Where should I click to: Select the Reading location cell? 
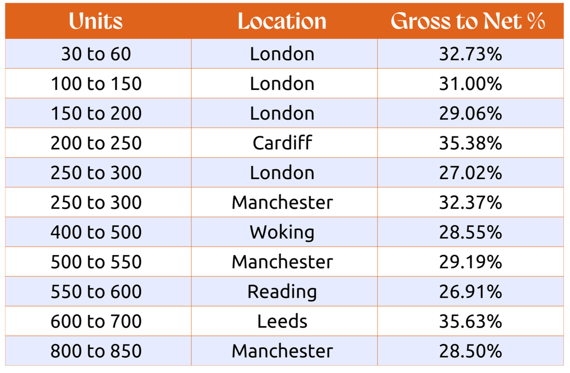tap(282, 291)
